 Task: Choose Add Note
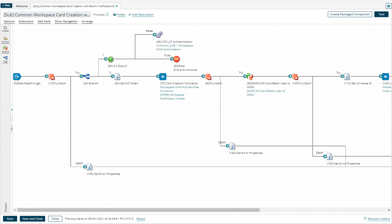point(44,21)
